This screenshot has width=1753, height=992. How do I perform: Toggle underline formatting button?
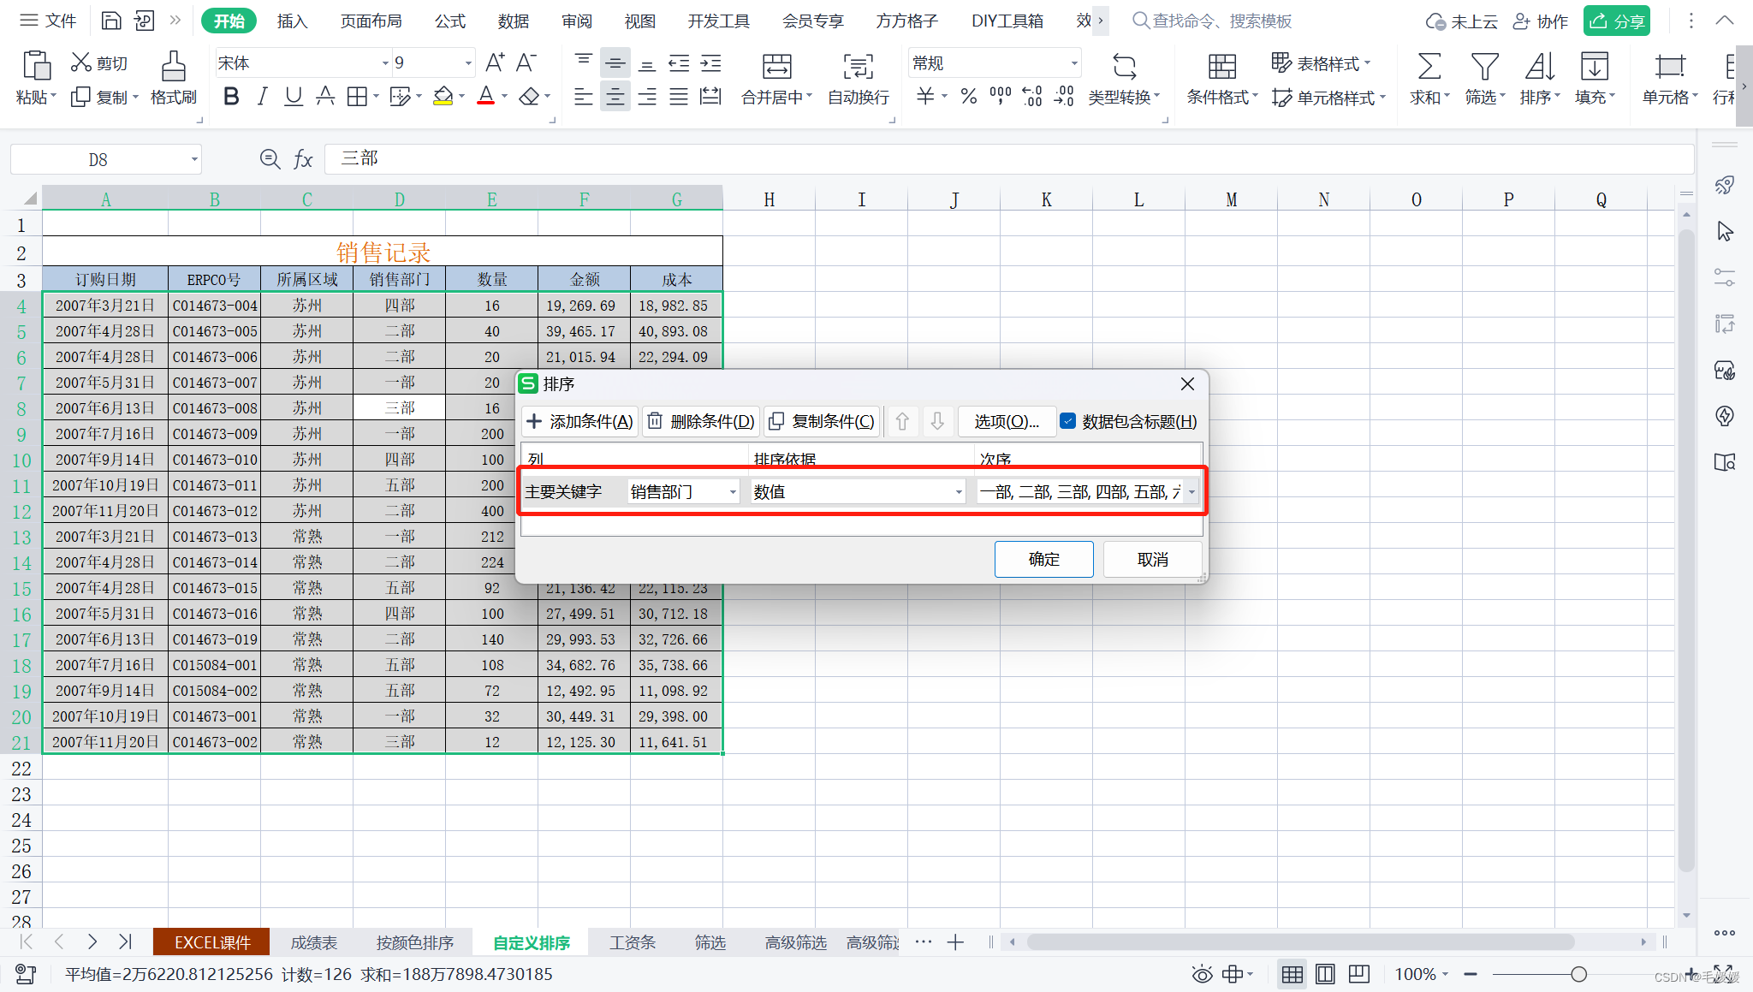coord(293,97)
